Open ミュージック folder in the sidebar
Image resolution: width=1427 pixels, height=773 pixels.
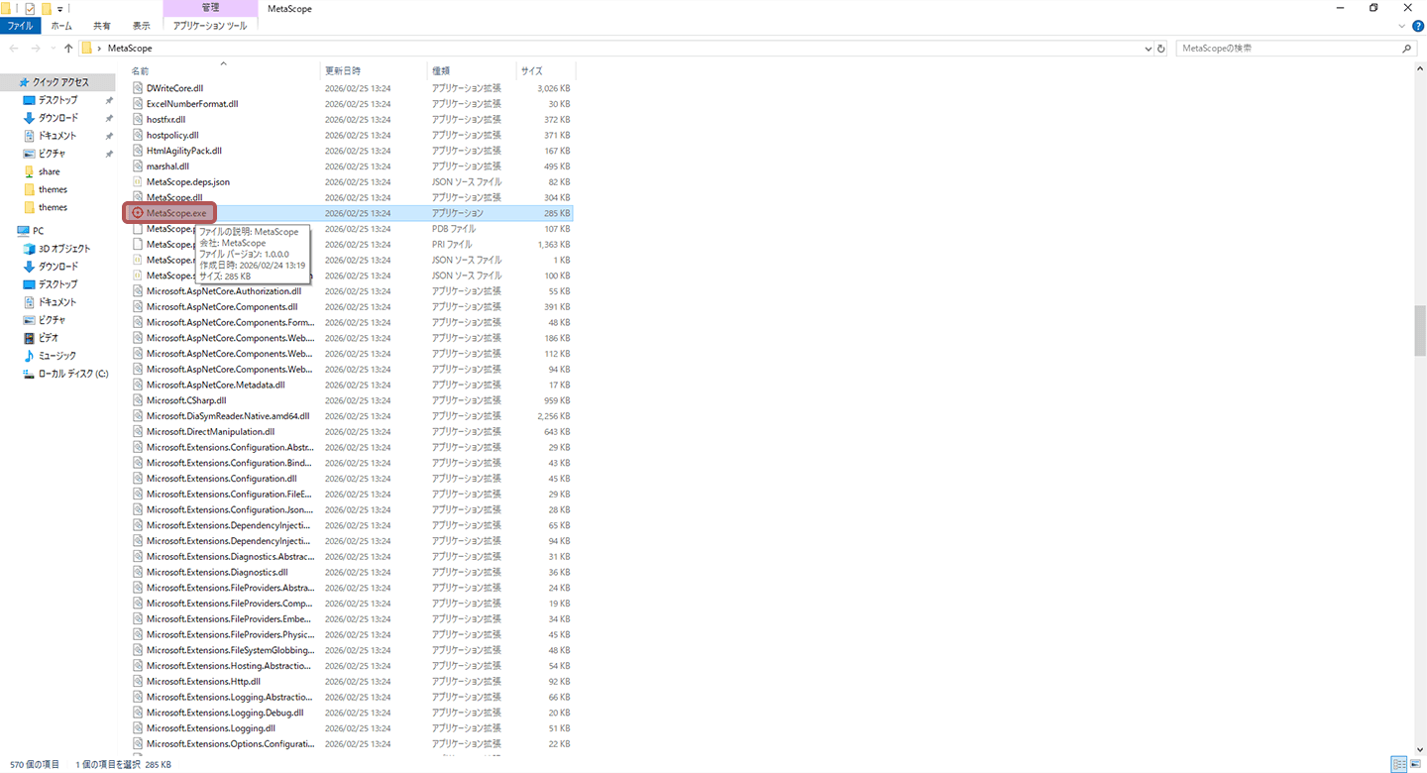click(x=56, y=356)
